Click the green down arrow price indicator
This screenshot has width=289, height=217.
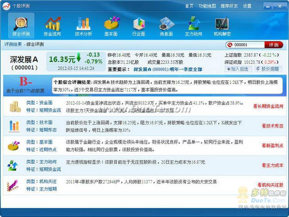pyautogui.click(x=79, y=57)
